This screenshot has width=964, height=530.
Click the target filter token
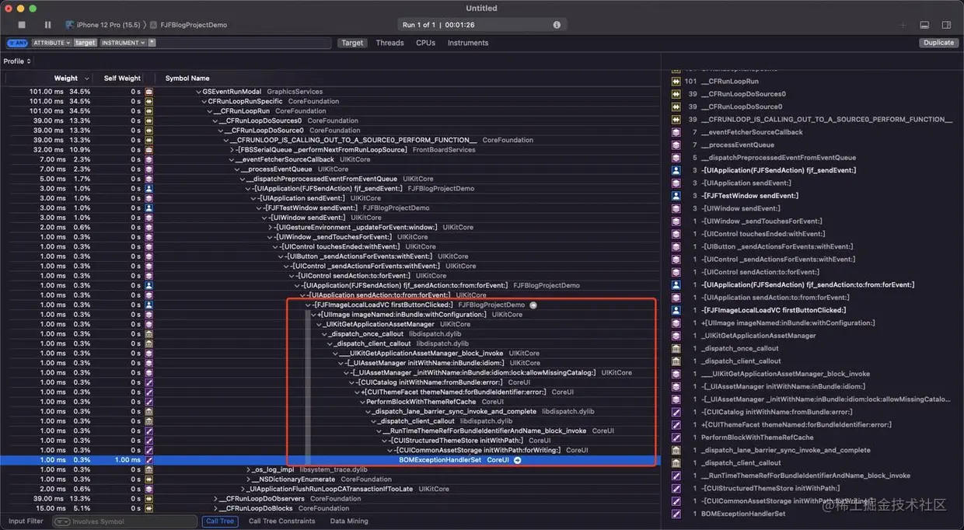(x=85, y=43)
